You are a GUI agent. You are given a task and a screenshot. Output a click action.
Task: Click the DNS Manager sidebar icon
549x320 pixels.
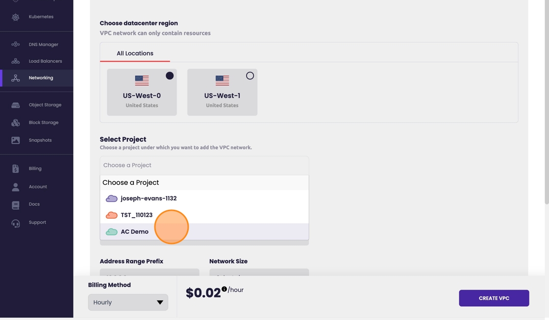[x=16, y=45]
